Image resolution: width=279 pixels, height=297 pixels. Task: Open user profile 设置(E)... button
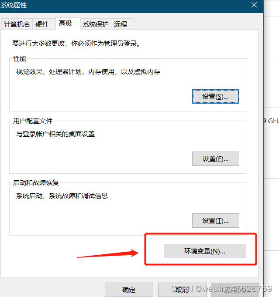pos(215,159)
